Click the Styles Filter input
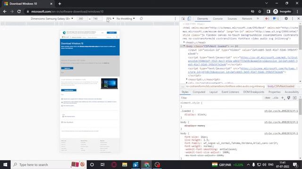The width and height of the screenshot is (302, 169). pos(221,98)
